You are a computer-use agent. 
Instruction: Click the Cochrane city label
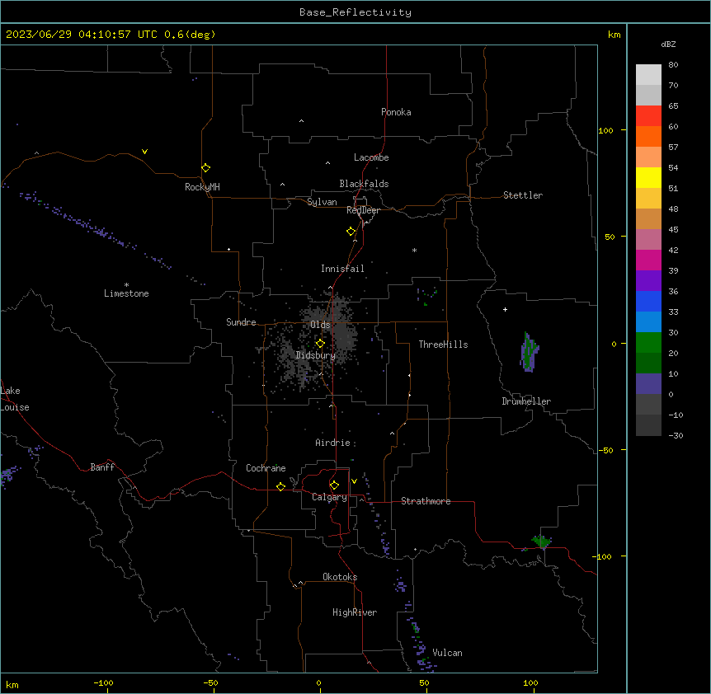pos(266,468)
